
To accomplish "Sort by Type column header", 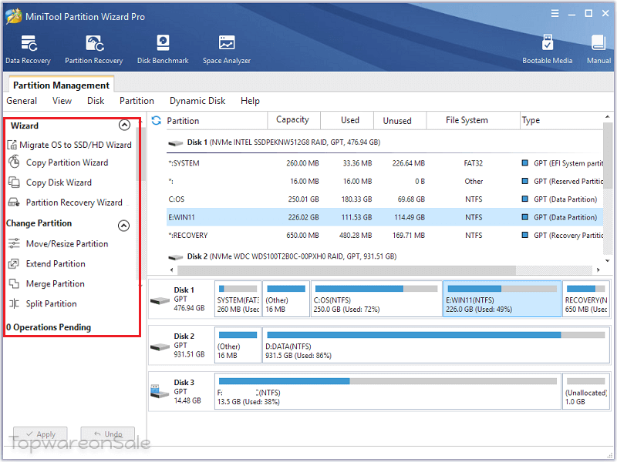I will coord(561,120).
